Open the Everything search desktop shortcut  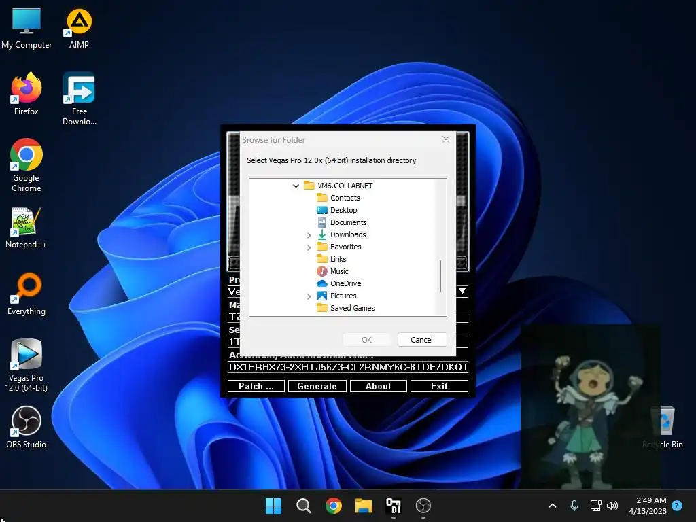(x=27, y=294)
